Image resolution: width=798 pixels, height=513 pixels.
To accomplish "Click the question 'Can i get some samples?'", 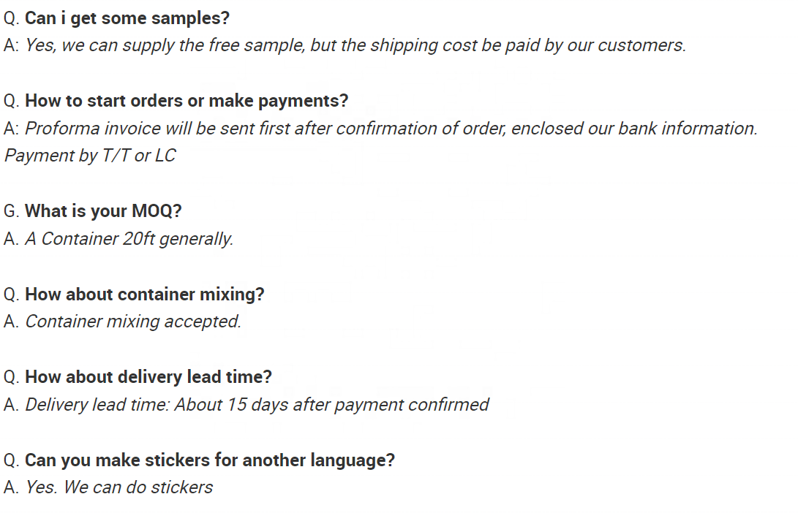I will click(127, 18).
